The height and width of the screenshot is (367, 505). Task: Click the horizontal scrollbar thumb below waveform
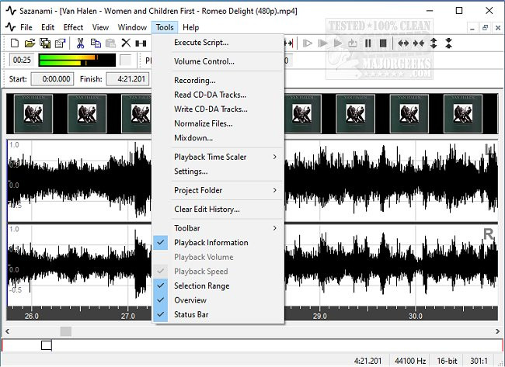pos(66,331)
